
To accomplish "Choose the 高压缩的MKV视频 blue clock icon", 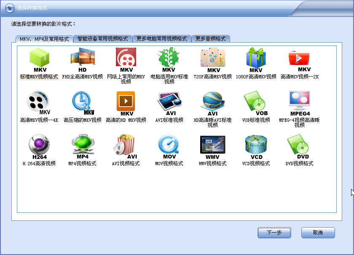I will 83,103.
